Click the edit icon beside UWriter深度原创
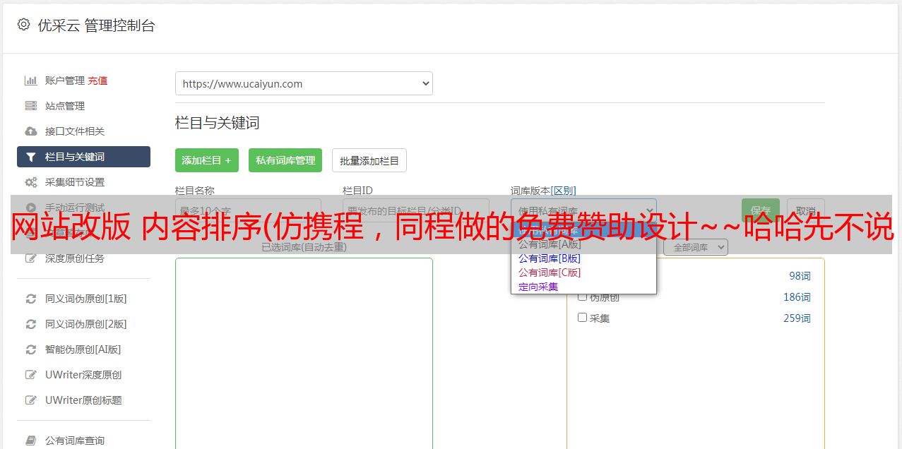This screenshot has width=902, height=449. click(30, 375)
